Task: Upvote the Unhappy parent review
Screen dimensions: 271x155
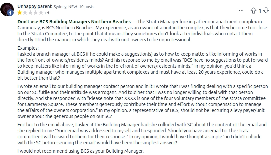Action: [253, 11]
